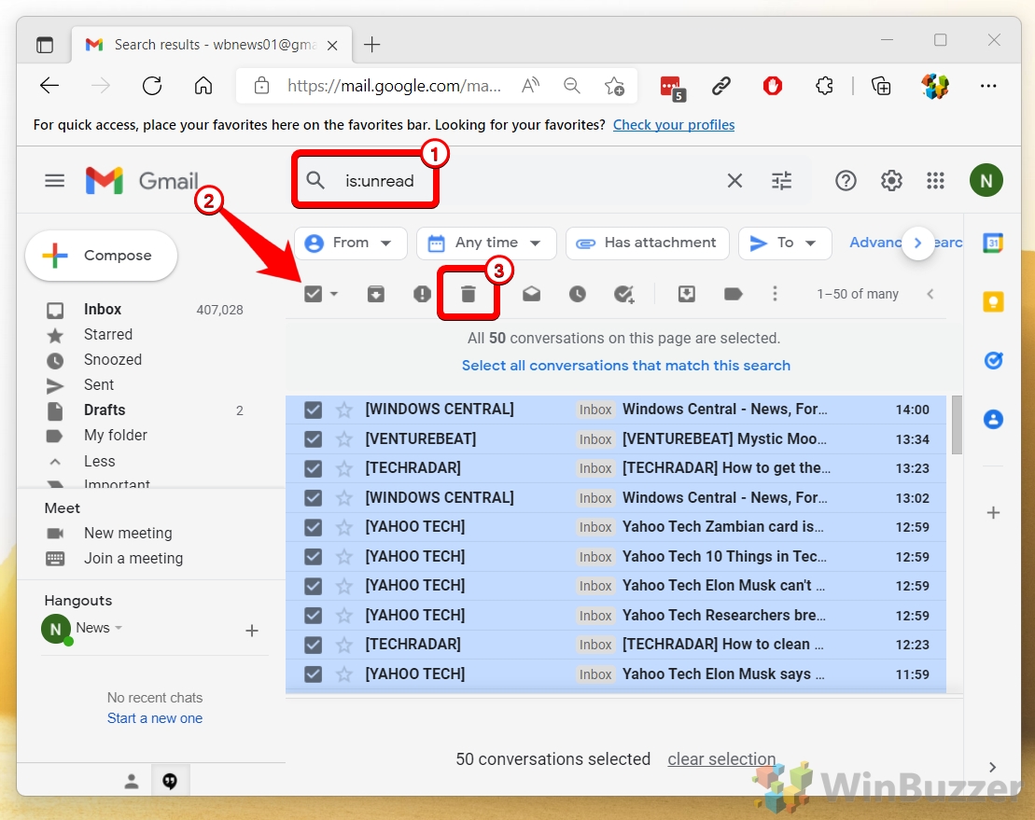Image resolution: width=1035 pixels, height=820 pixels.
Task: Click the email list scrollbar
Action: pyautogui.click(x=957, y=424)
